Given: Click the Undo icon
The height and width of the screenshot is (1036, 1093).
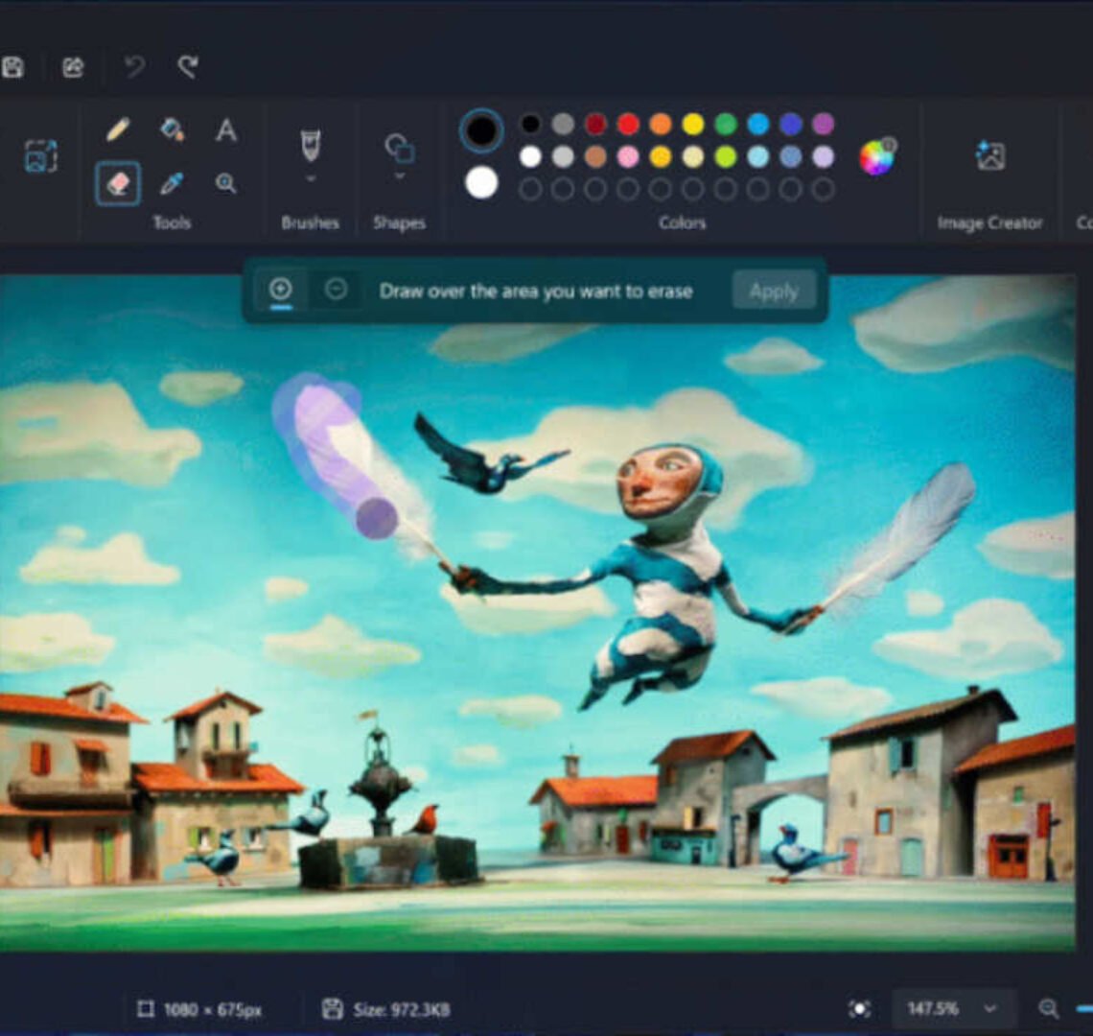Looking at the screenshot, I should [x=134, y=67].
